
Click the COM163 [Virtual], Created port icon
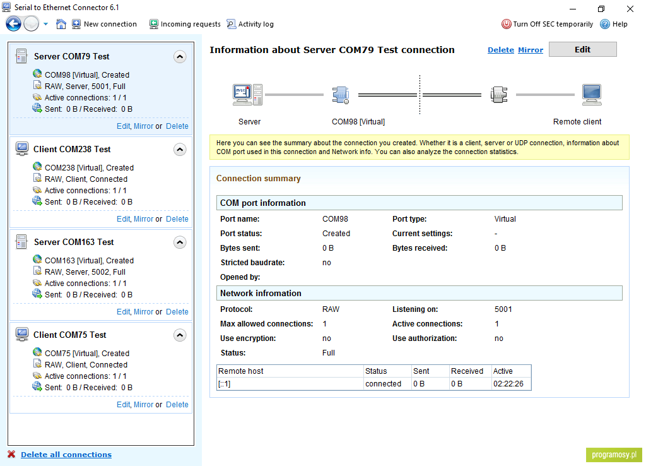coord(37,260)
